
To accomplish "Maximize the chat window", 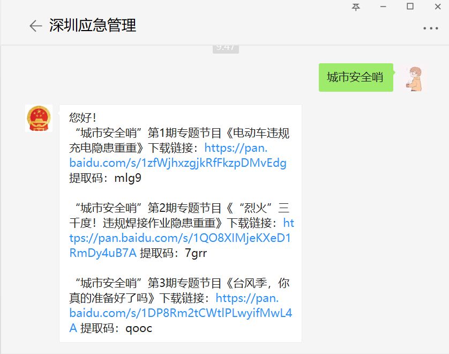I will 410,6.
